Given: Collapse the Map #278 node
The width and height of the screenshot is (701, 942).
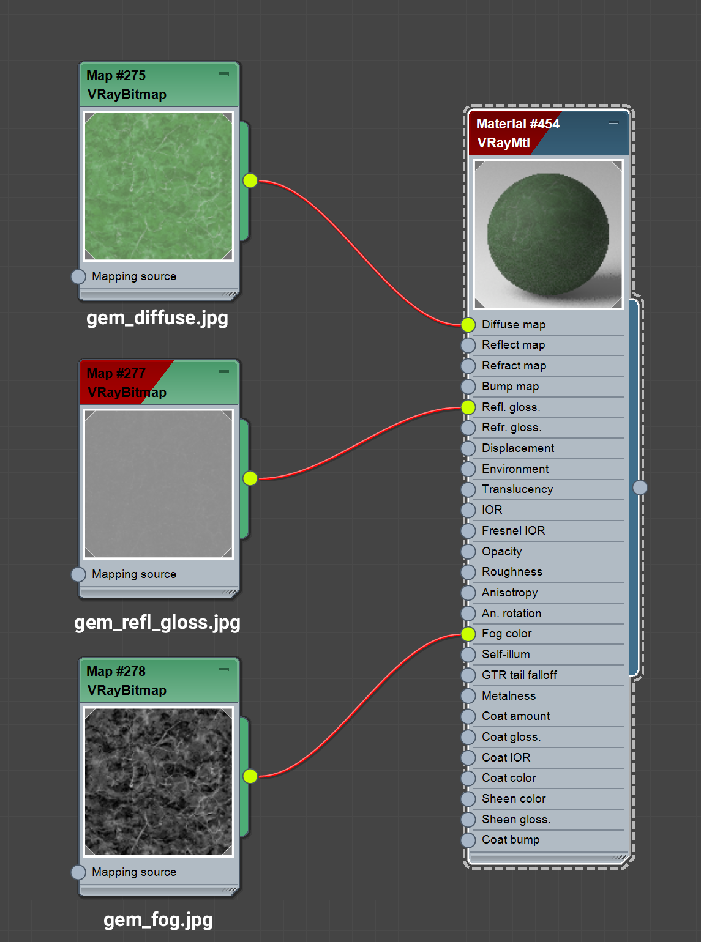Looking at the screenshot, I should pos(225,670).
